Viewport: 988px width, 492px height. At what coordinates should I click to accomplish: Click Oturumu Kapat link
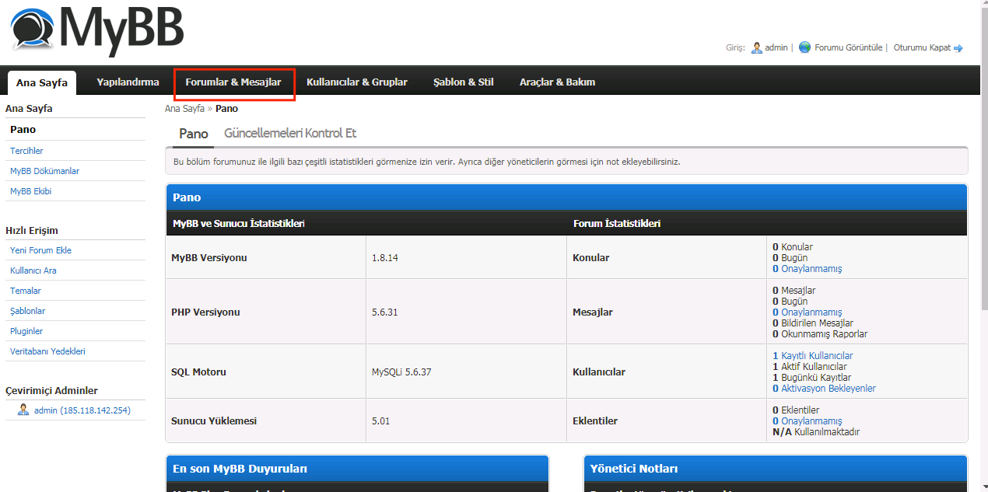point(922,47)
